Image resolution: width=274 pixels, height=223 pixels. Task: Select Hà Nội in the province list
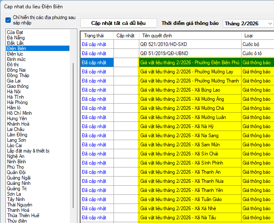[x=15, y=92]
